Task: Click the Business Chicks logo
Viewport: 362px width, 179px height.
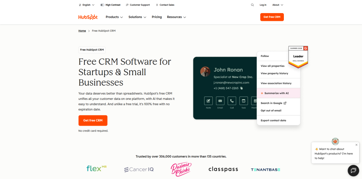Action: click(x=181, y=169)
